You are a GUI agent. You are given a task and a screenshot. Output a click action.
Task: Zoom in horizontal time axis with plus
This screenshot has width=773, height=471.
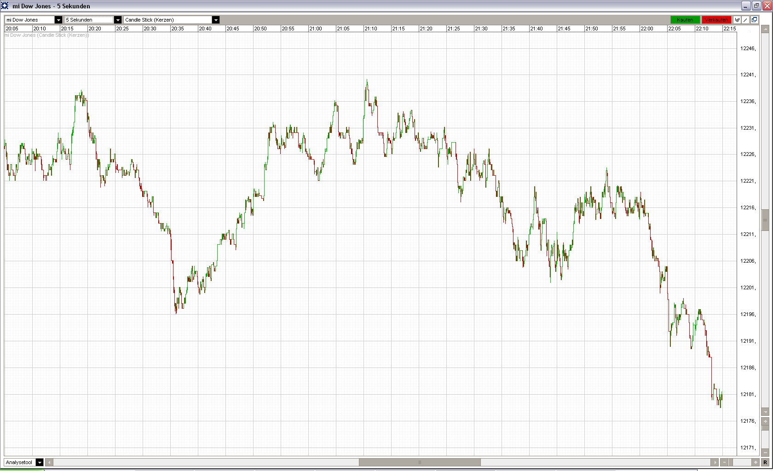click(756, 462)
